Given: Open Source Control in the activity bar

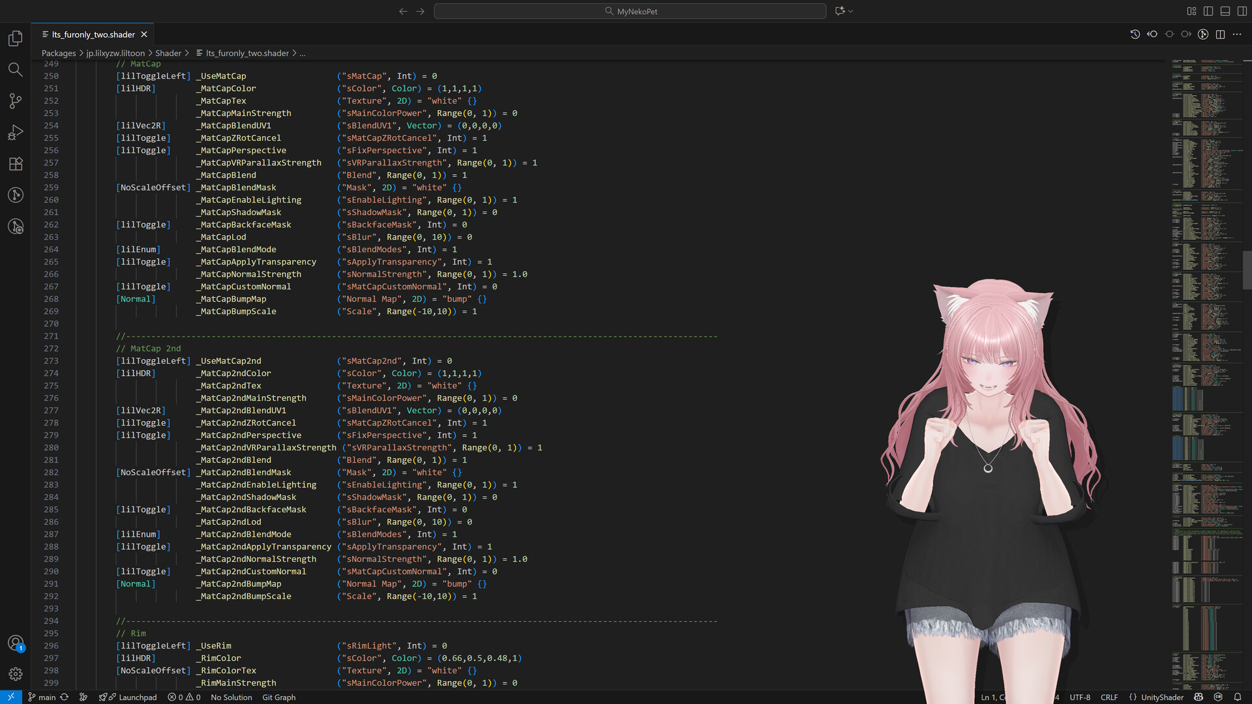Looking at the screenshot, I should (15, 101).
